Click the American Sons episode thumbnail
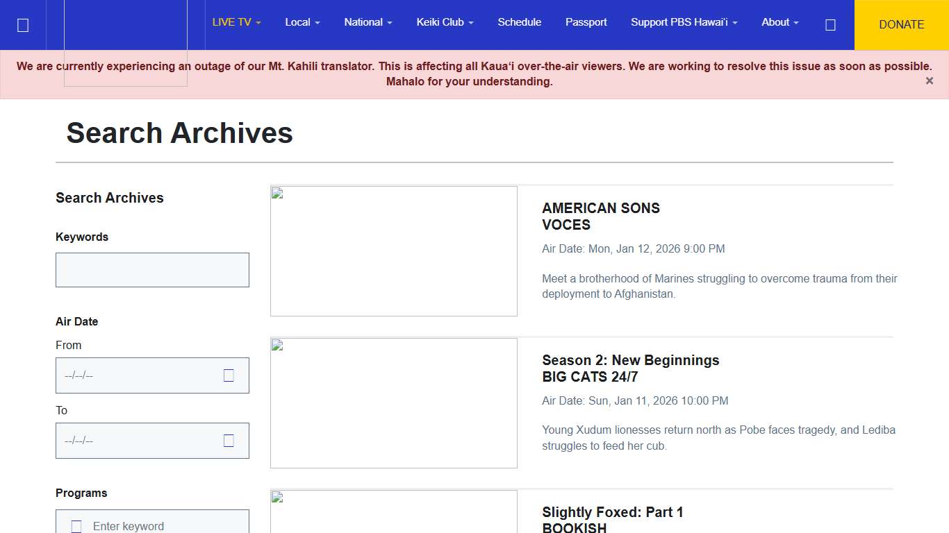This screenshot has width=949, height=533. coord(393,251)
